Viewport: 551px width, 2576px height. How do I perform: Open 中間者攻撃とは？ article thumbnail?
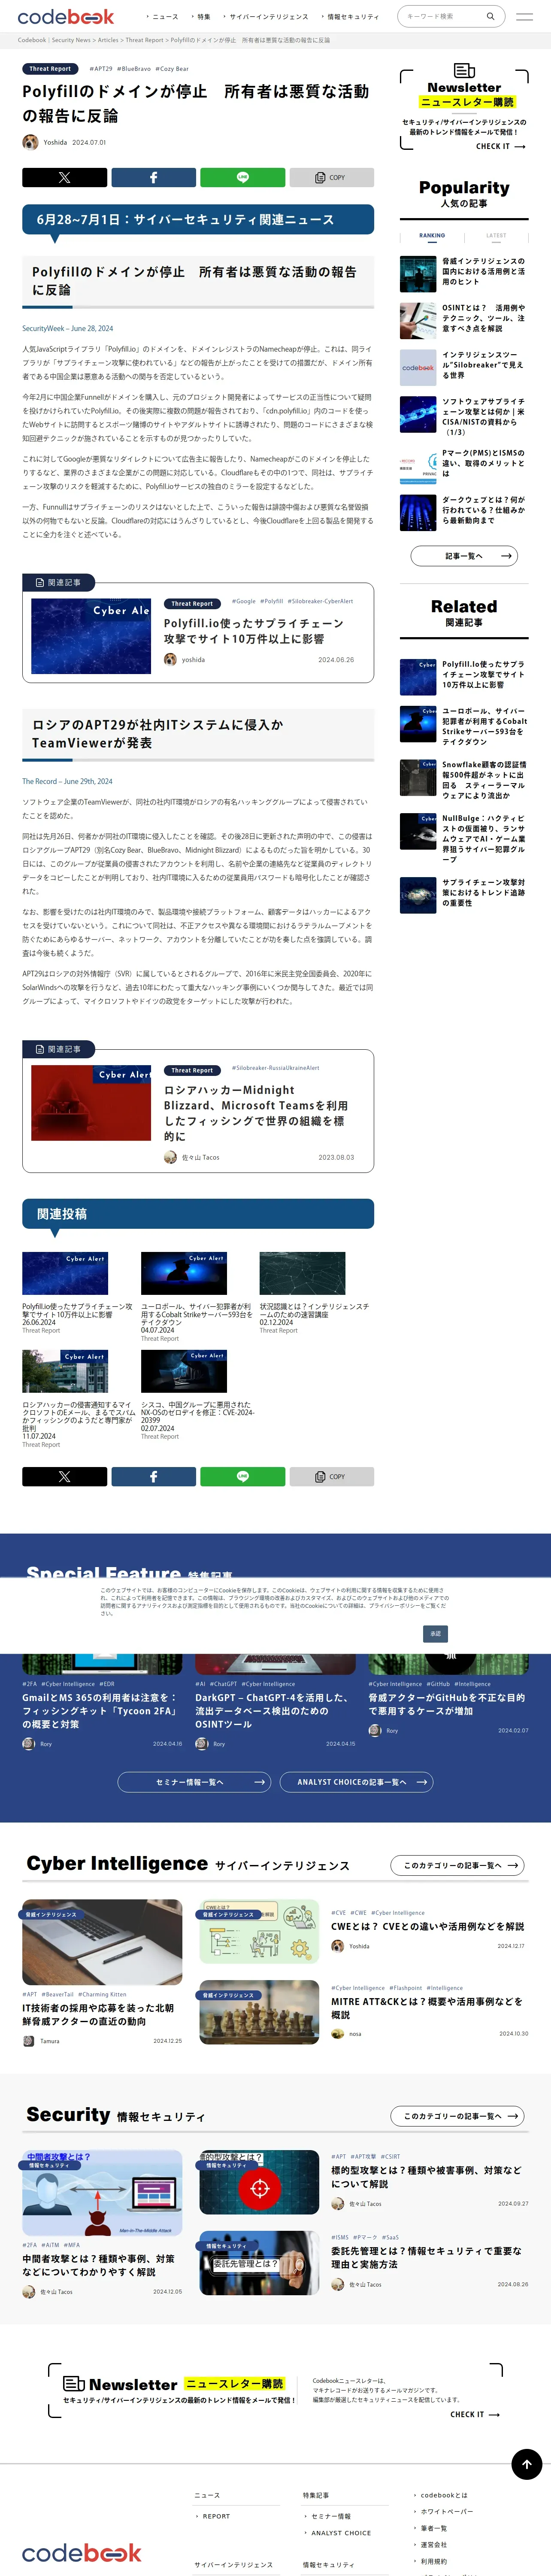point(102,2193)
